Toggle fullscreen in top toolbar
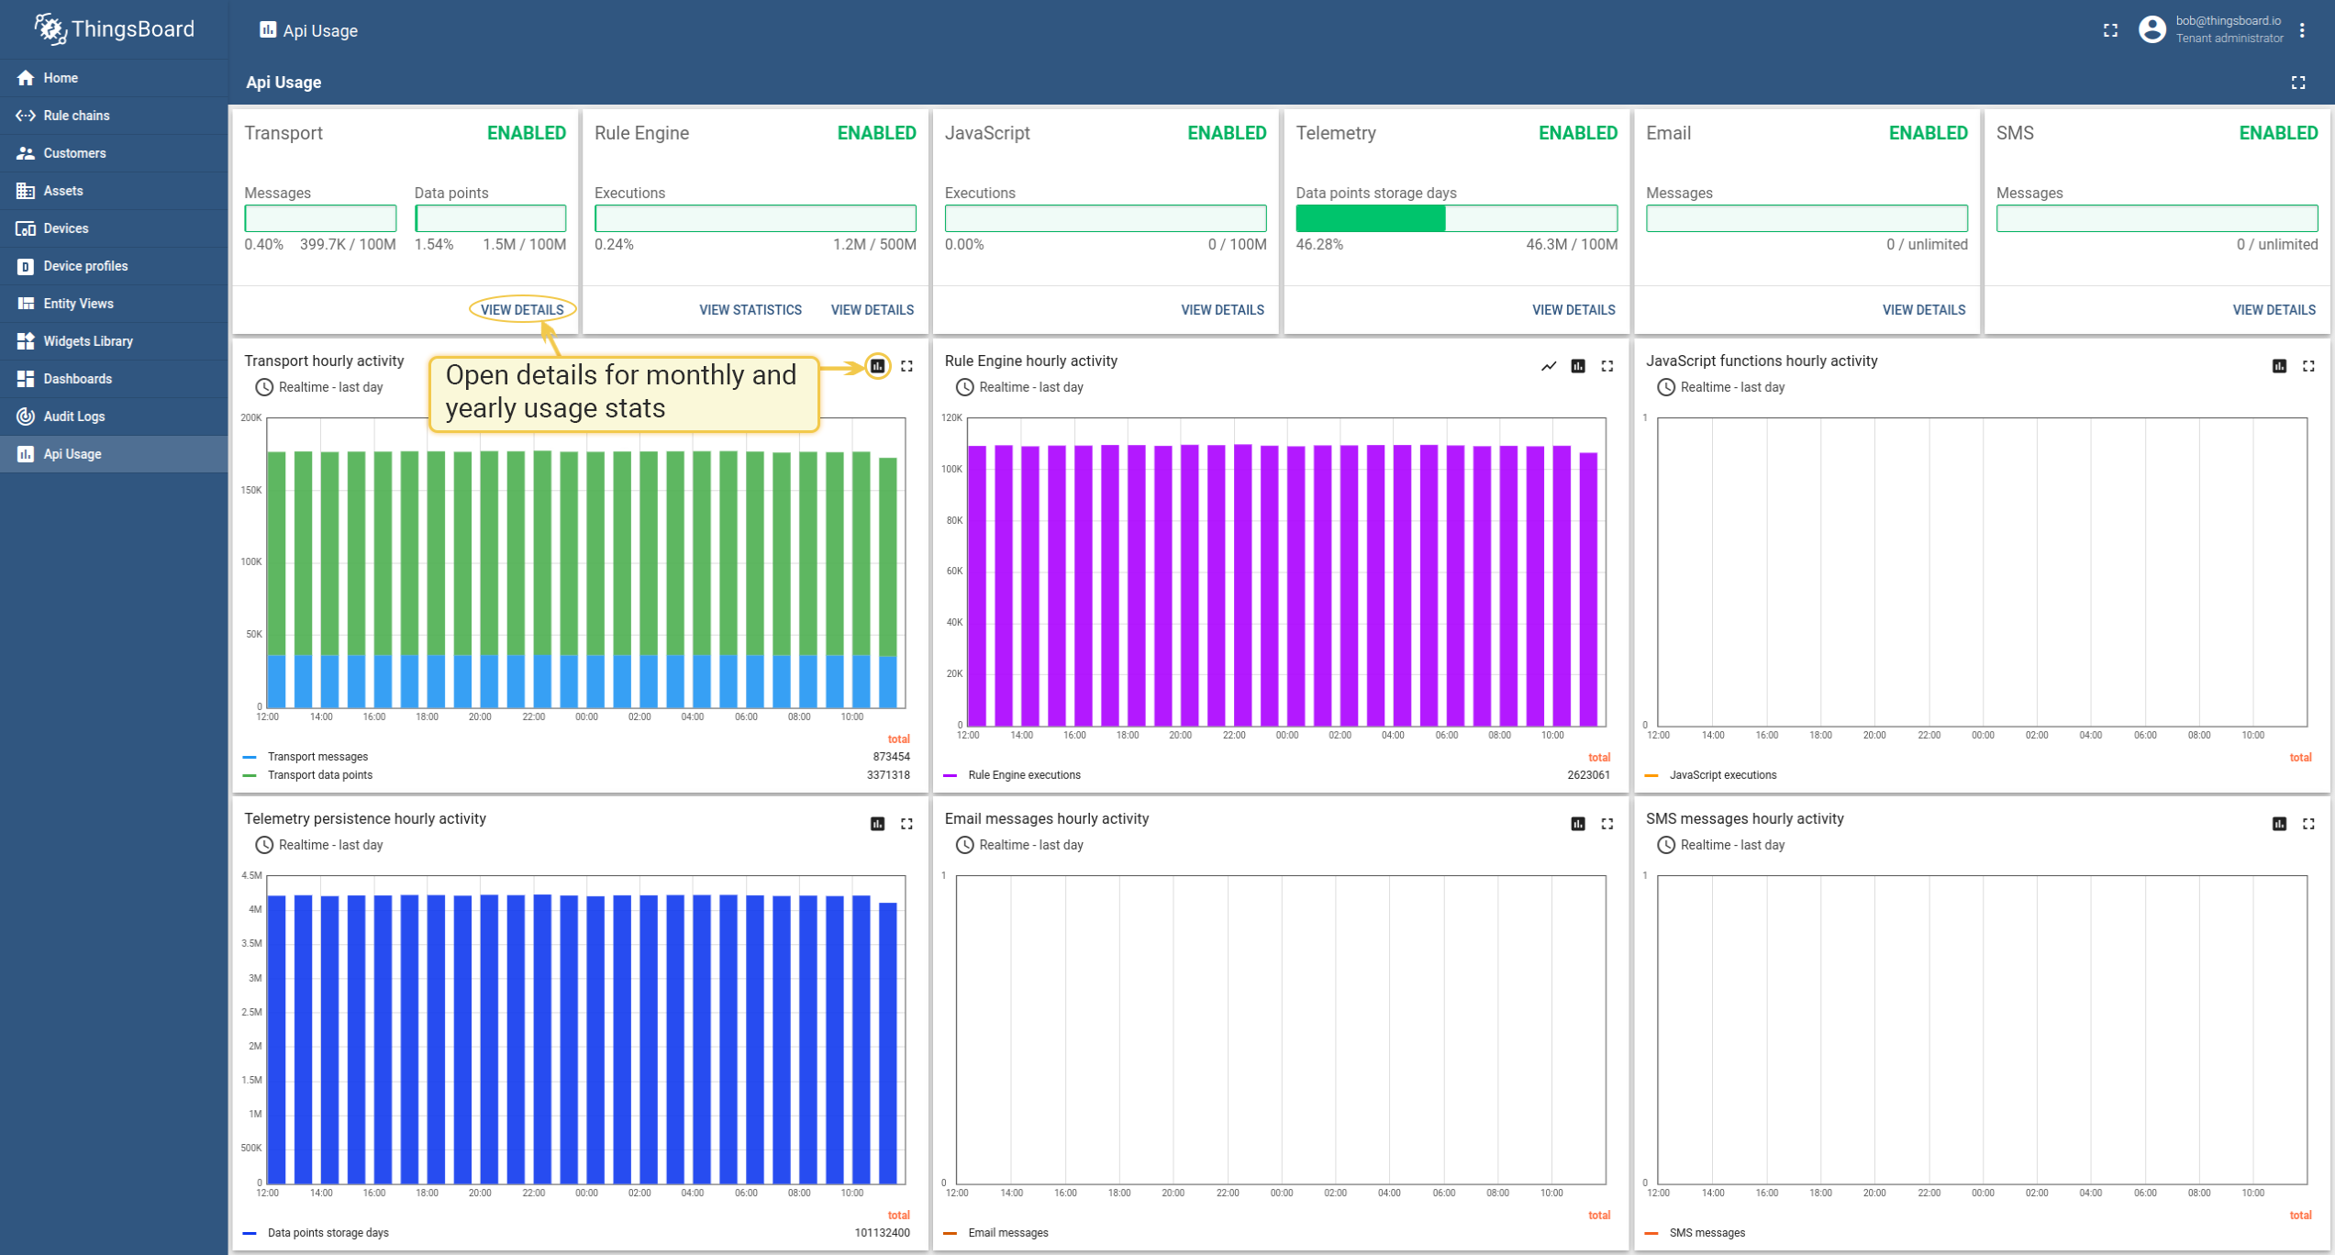 [2110, 30]
